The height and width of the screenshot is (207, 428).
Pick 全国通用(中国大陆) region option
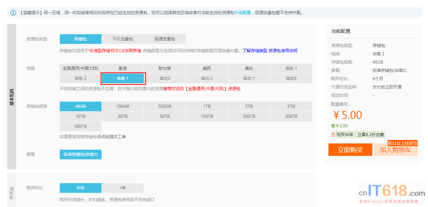[x=80, y=68]
